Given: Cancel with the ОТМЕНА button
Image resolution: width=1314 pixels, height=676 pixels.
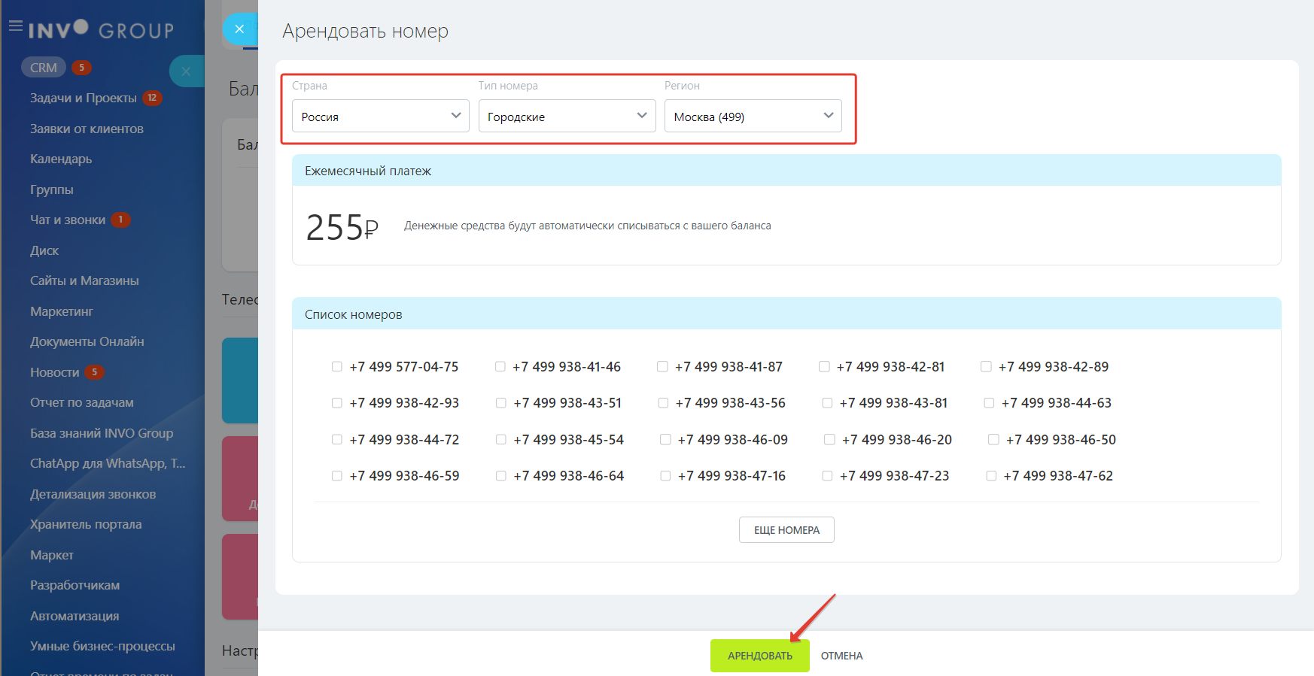Looking at the screenshot, I should click(841, 656).
